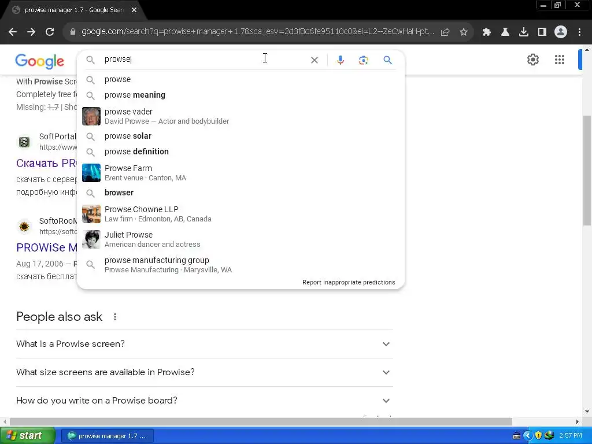Start voice search with microphone icon
This screenshot has height=444, width=592.
tap(340, 60)
